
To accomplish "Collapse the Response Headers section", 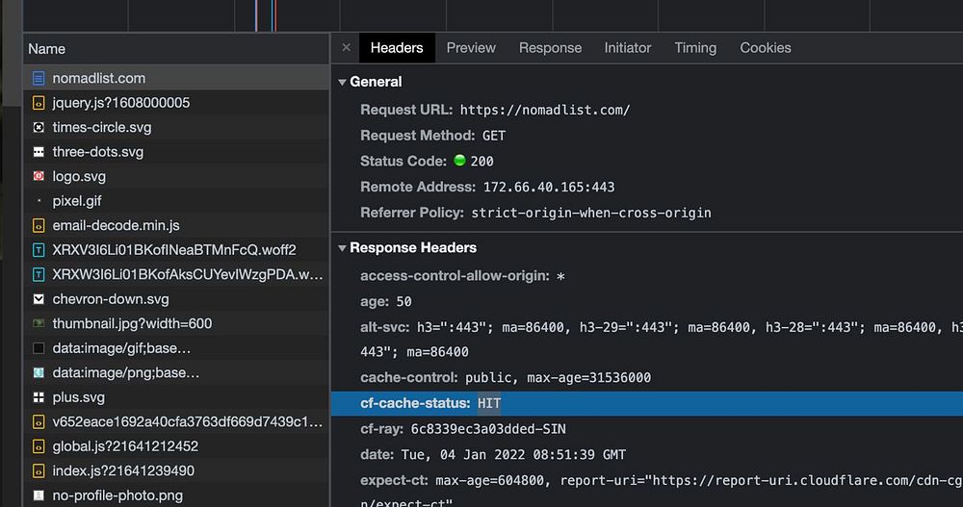I will [342, 248].
